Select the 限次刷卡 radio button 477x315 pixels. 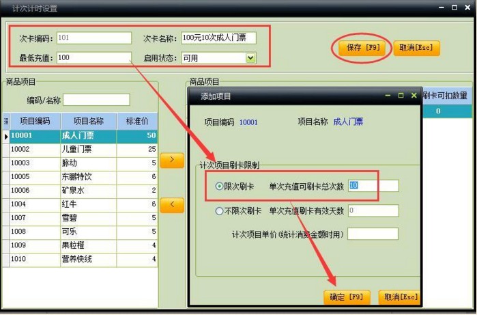pyautogui.click(x=219, y=186)
